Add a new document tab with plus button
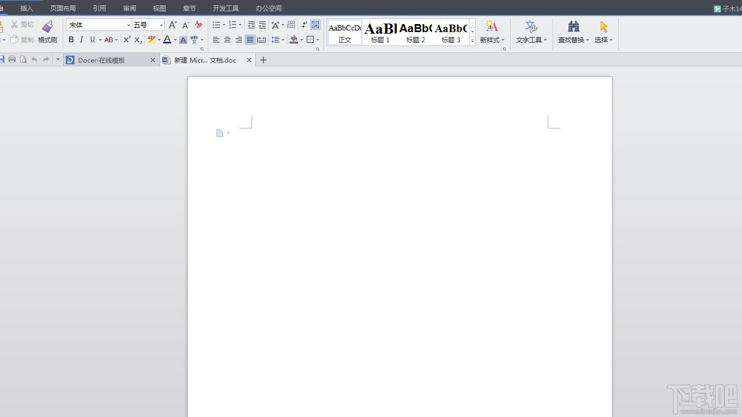Image resolution: width=742 pixels, height=417 pixels. (263, 60)
